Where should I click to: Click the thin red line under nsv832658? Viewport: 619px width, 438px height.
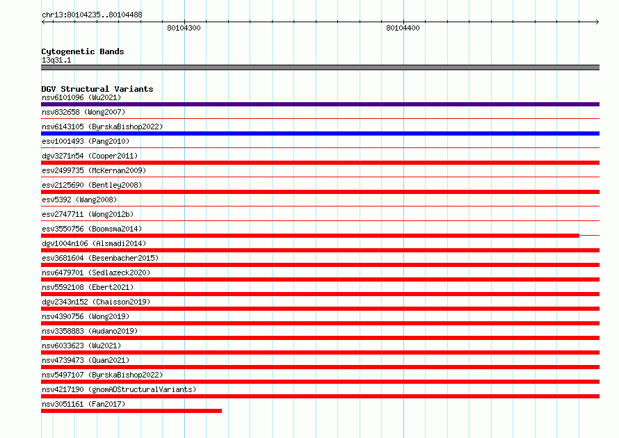coord(320,118)
